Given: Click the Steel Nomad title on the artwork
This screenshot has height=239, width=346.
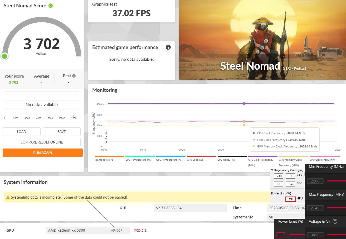Looking at the screenshot, I should 250,66.
